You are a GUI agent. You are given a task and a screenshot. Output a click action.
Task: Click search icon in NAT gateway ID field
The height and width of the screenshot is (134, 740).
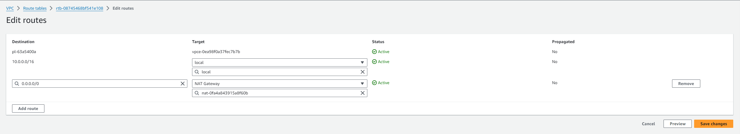click(x=197, y=93)
